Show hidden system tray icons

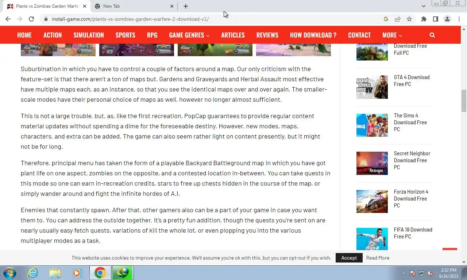click(404, 273)
